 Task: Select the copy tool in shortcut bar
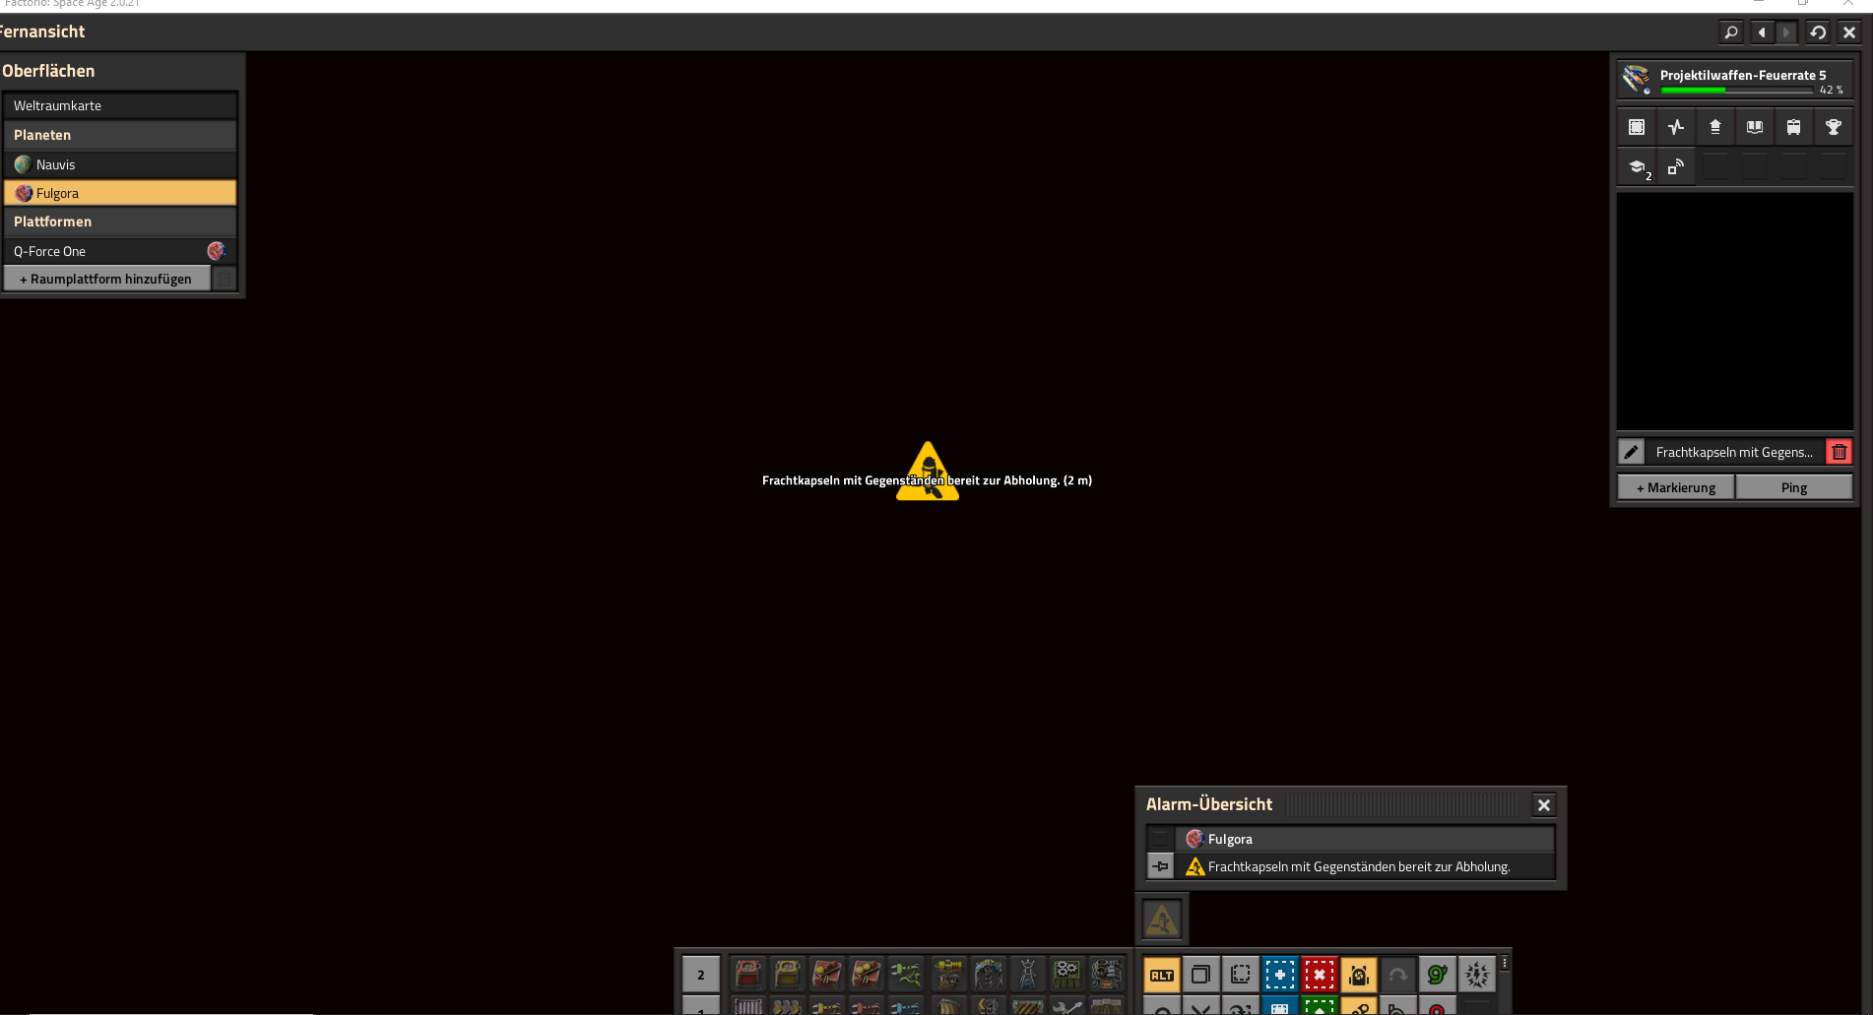pyautogui.click(x=1201, y=975)
